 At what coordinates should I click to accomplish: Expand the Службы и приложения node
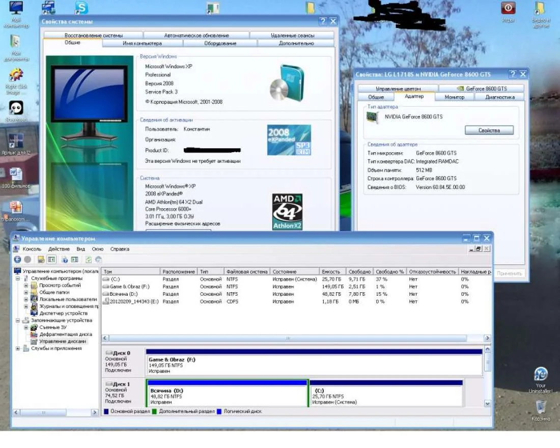tap(18, 349)
